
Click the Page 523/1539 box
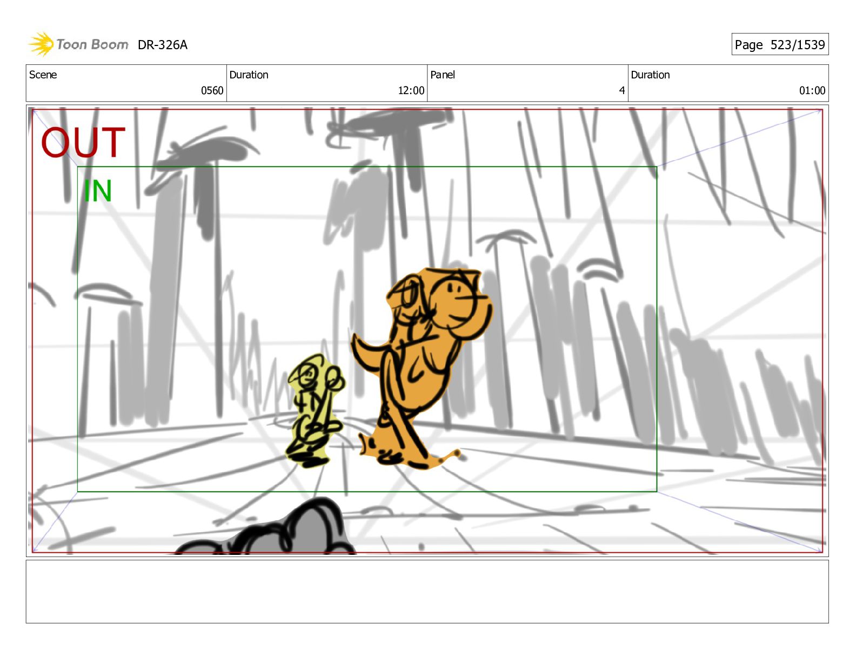[x=780, y=44]
